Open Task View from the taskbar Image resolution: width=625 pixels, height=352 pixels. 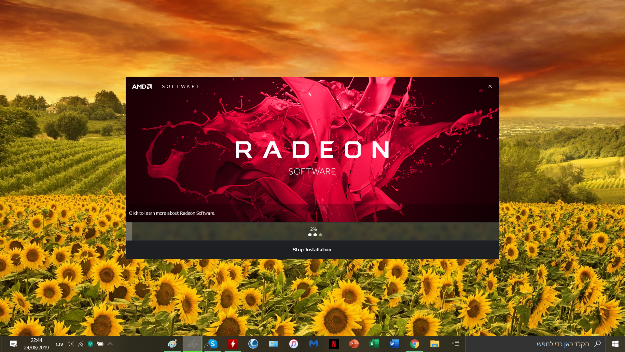[456, 344]
